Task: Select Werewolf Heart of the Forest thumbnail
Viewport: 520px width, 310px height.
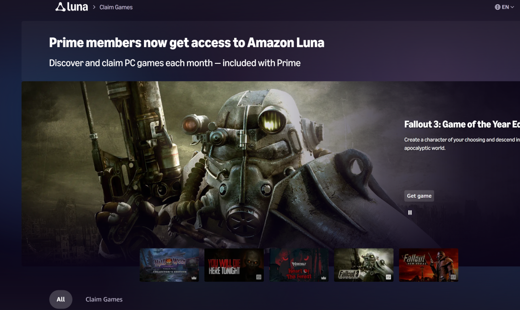Action: (299, 265)
